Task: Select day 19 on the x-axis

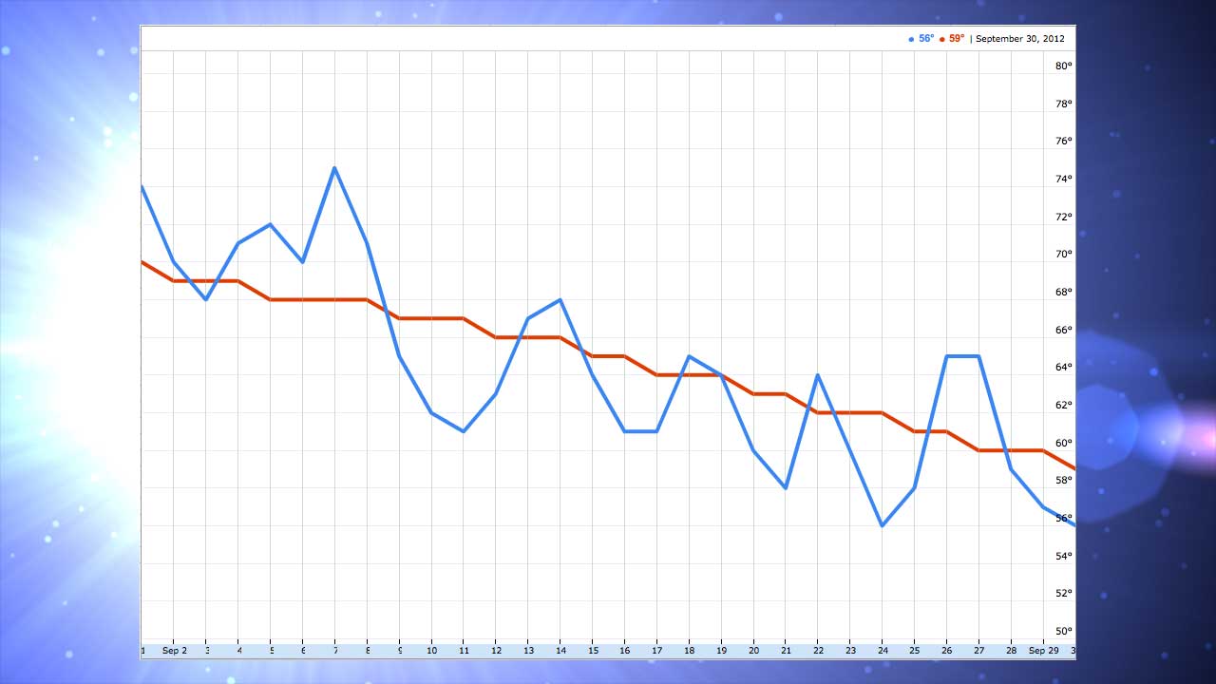Action: point(721,651)
